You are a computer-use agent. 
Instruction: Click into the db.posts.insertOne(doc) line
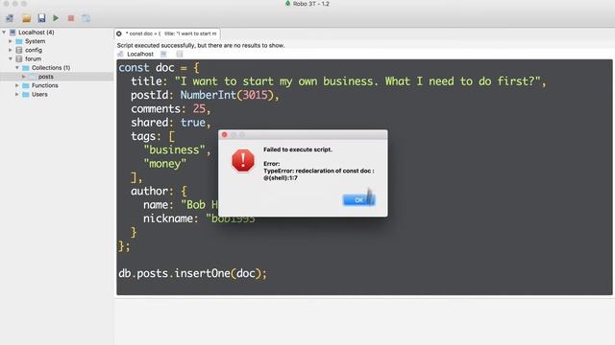click(x=192, y=273)
